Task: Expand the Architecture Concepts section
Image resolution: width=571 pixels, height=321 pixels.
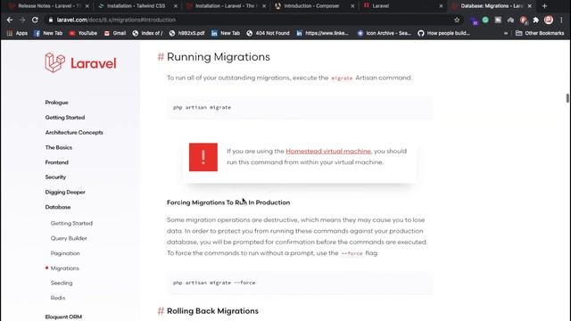Action: pos(74,132)
